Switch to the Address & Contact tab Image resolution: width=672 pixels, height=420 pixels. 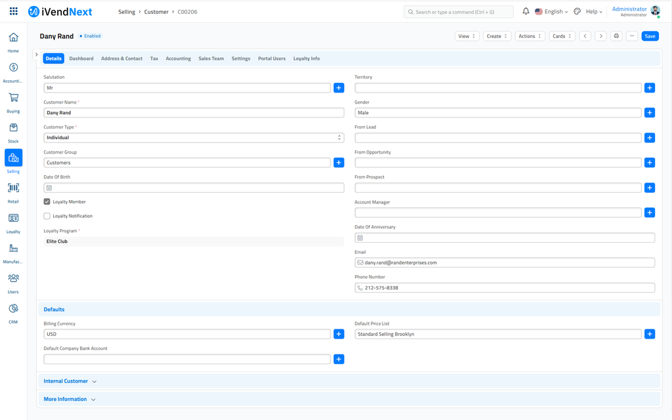click(121, 58)
